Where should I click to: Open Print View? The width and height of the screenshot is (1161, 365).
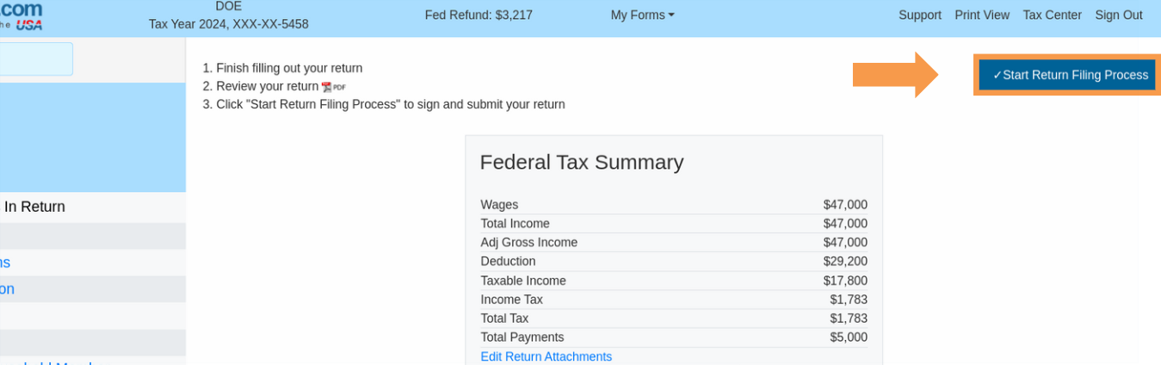982,15
